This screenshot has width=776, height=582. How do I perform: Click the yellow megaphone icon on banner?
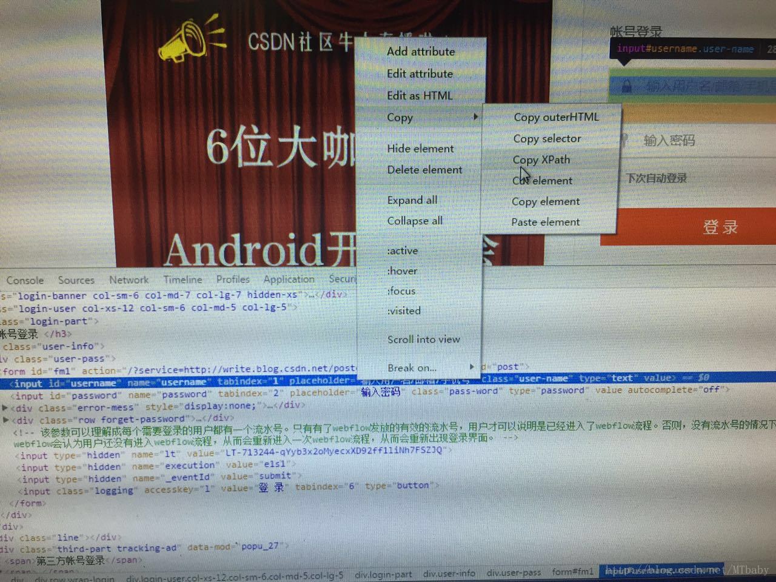[192, 39]
